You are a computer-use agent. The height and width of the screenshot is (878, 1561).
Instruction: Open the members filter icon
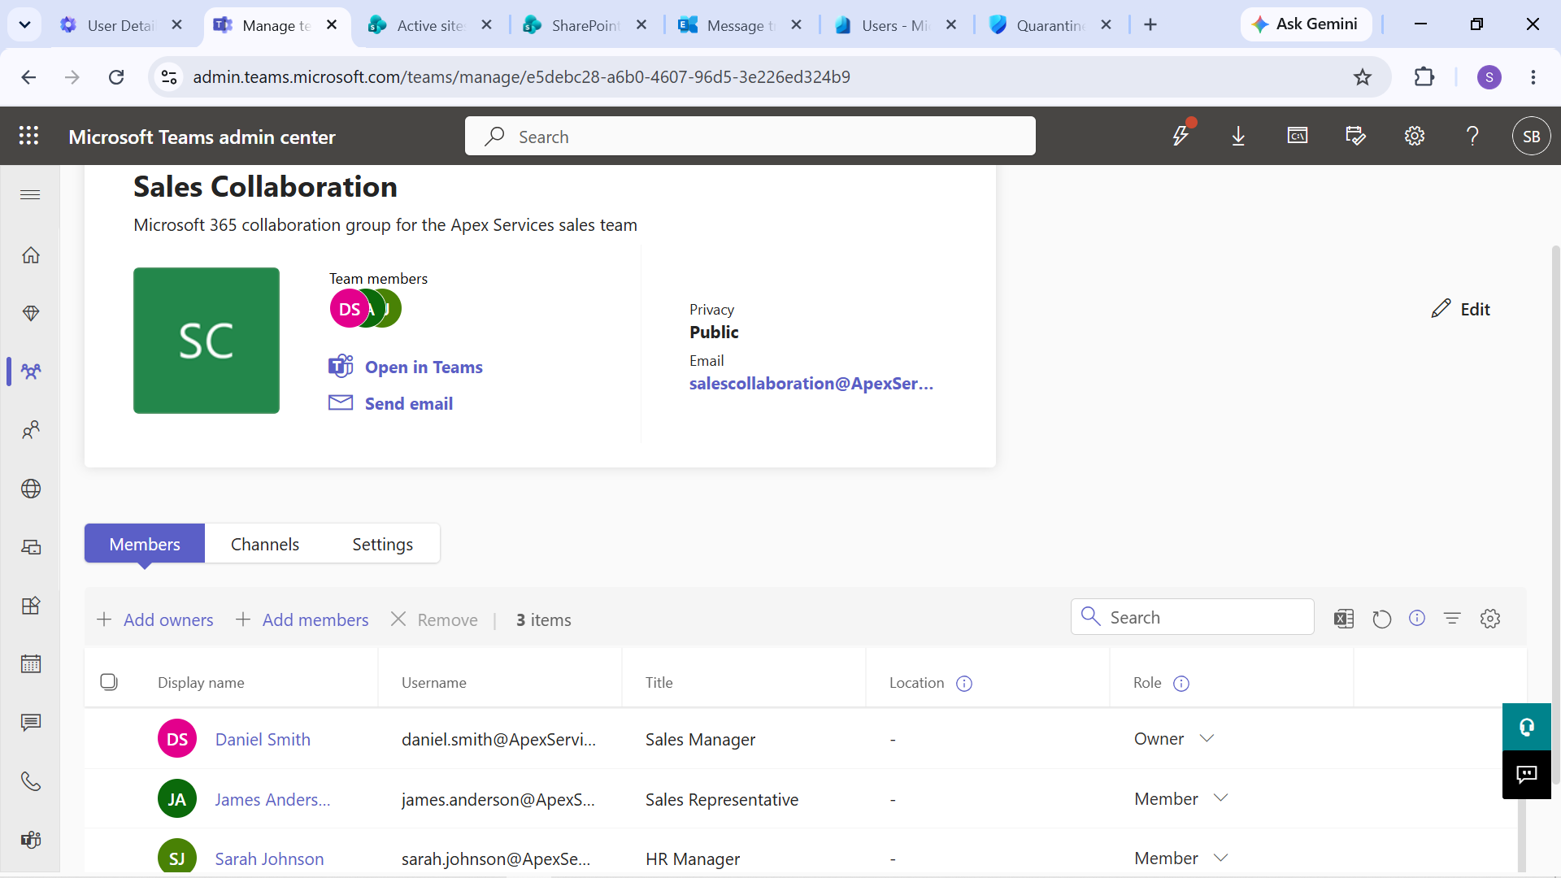pos(1452,619)
